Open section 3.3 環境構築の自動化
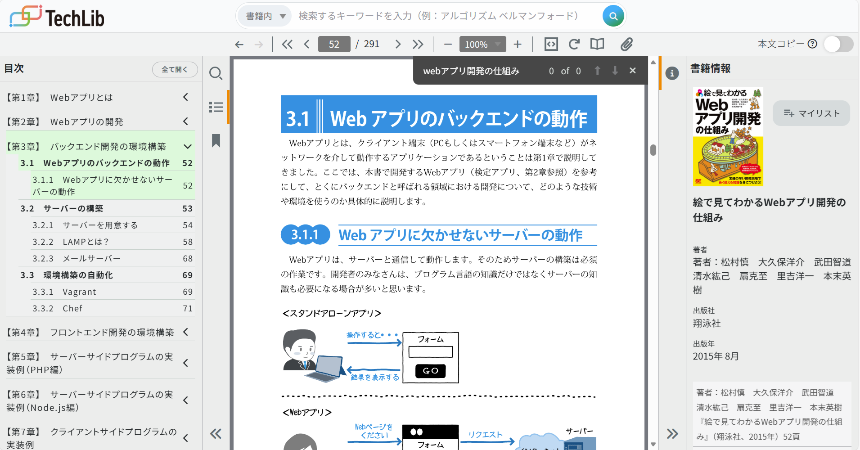The width and height of the screenshot is (860, 450). coord(107,275)
